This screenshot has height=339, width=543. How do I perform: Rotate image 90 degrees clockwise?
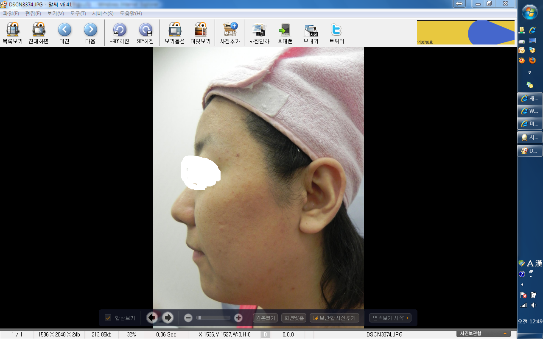coord(145,33)
